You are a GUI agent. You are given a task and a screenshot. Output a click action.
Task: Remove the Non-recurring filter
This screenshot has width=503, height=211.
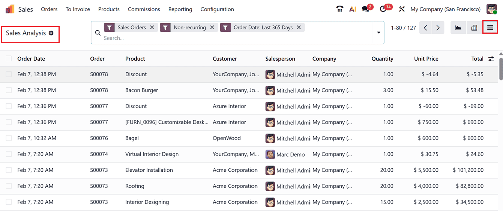coord(212,27)
